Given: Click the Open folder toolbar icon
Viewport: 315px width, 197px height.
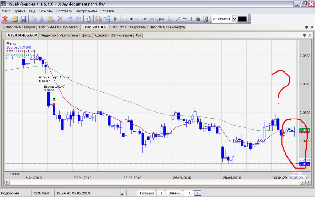Looking at the screenshot, I should click(x=15, y=19).
